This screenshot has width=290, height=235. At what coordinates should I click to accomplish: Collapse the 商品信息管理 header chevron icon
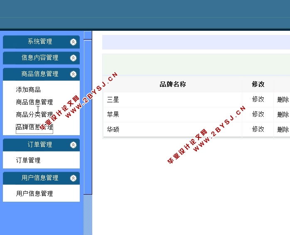[73, 74]
